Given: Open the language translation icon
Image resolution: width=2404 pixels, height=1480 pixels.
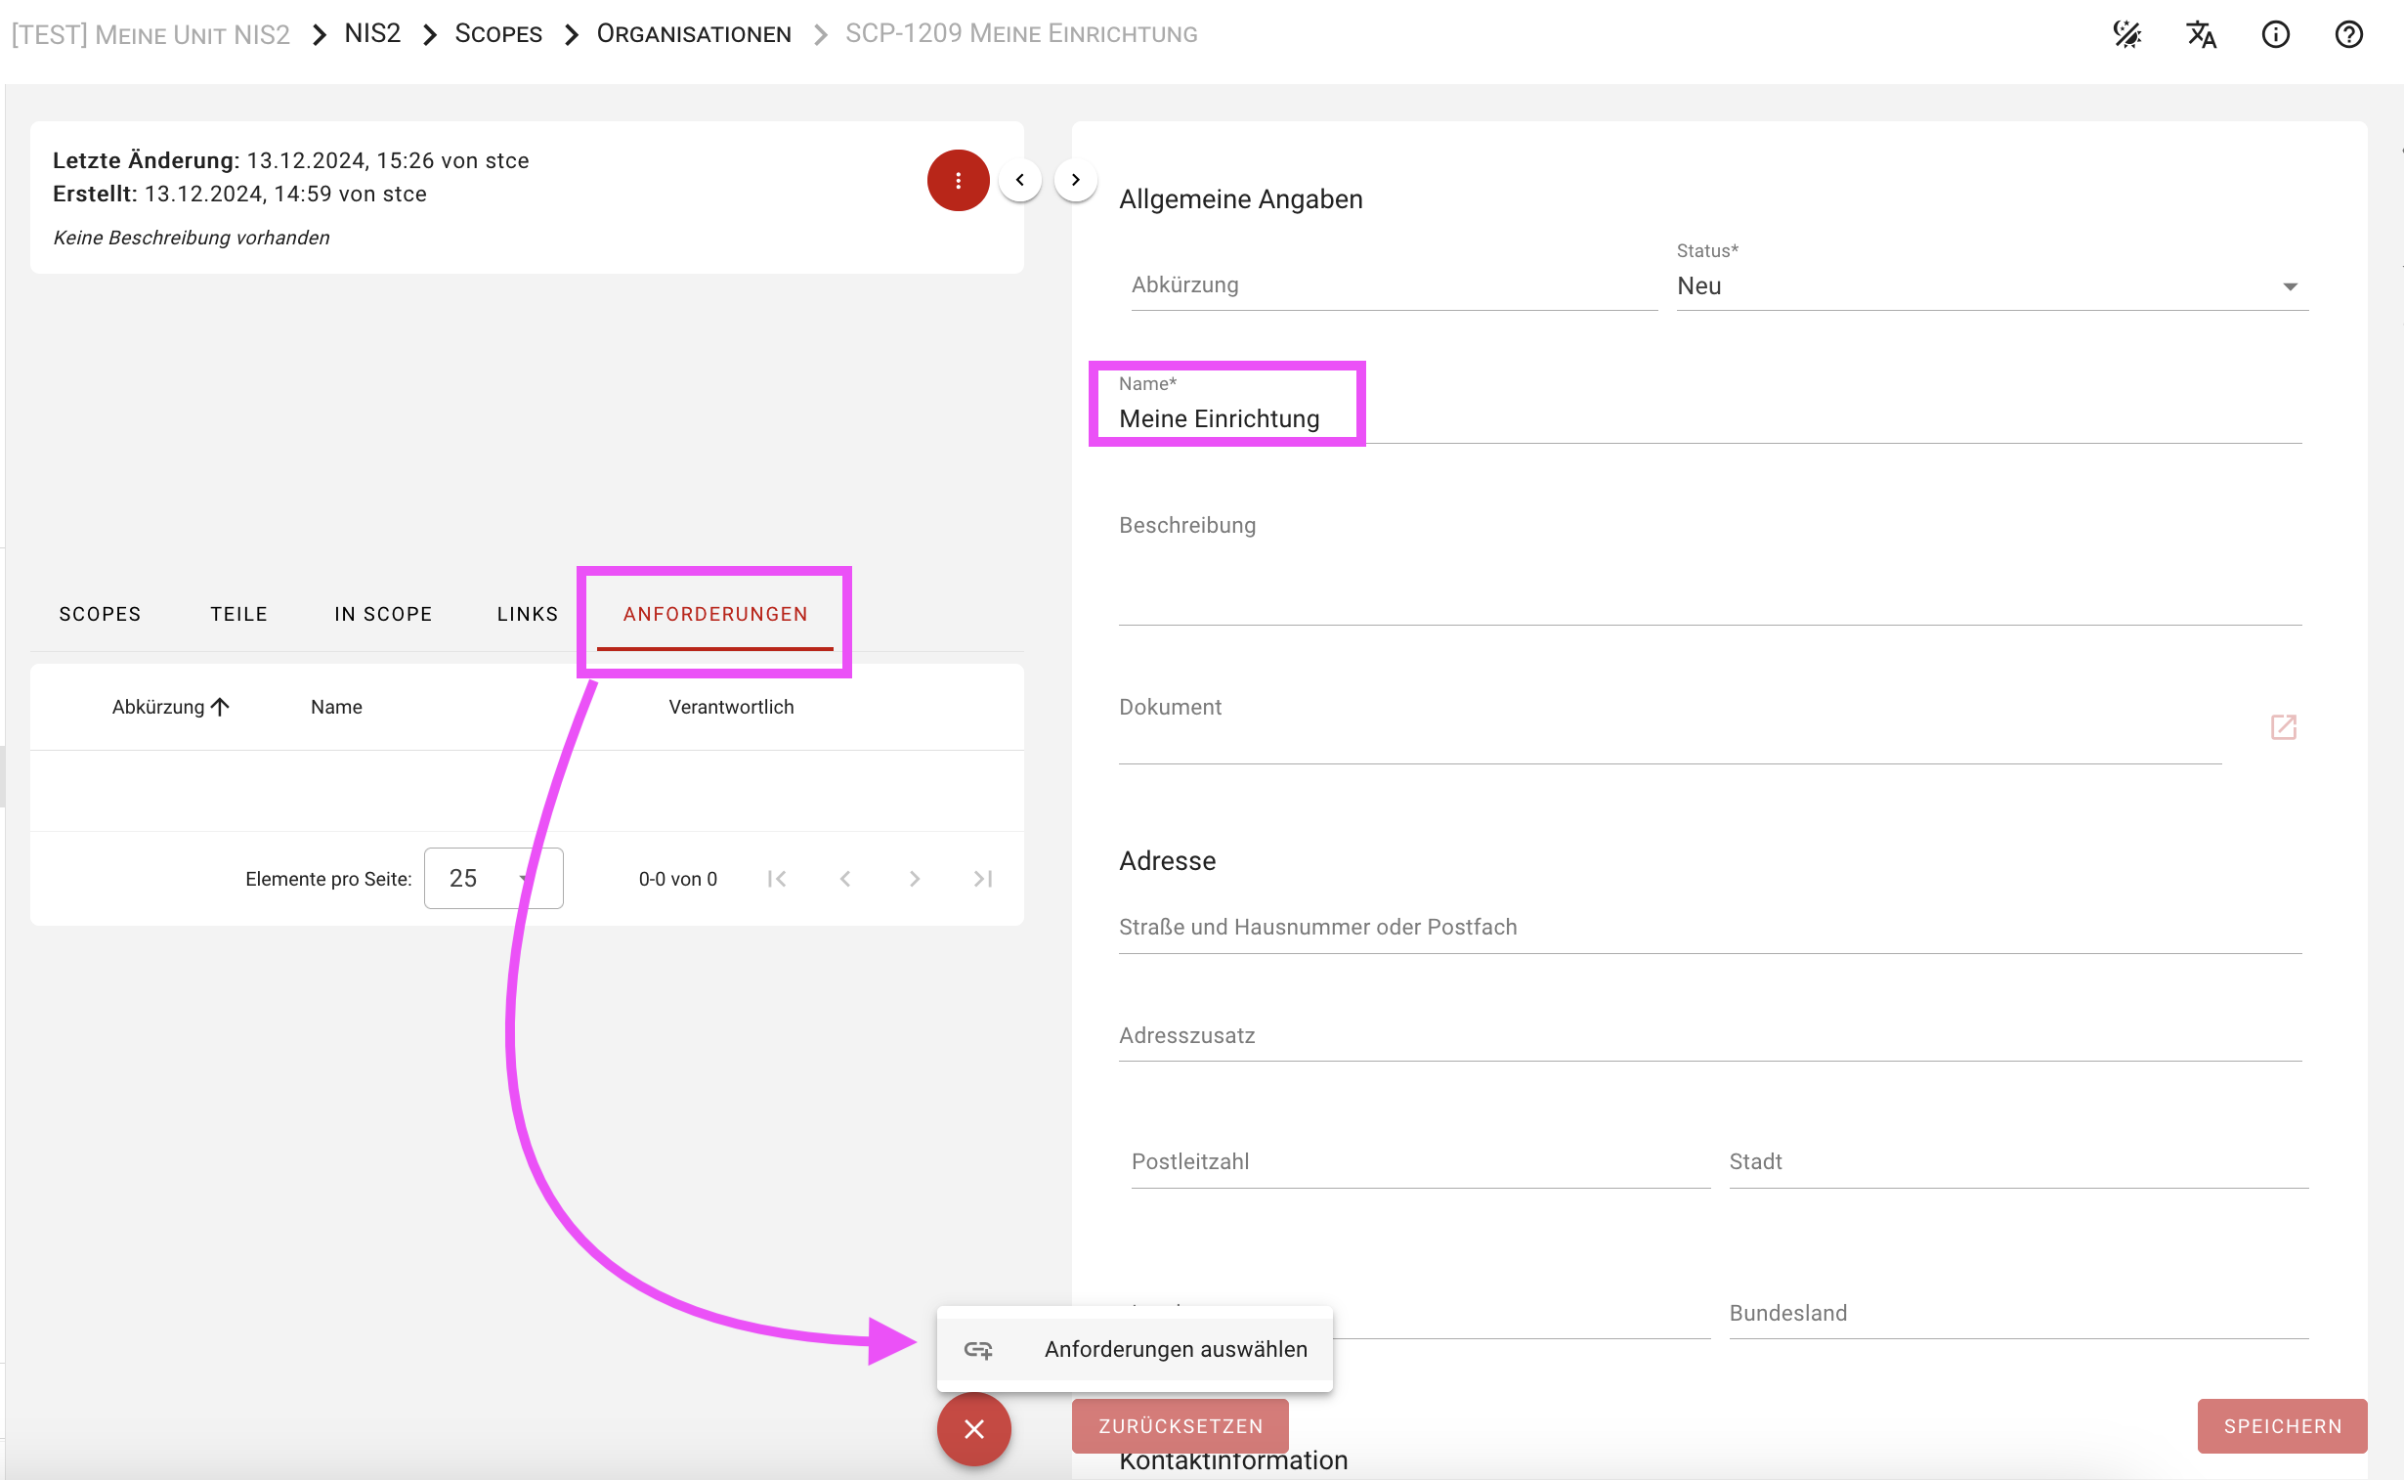Looking at the screenshot, I should [2202, 35].
